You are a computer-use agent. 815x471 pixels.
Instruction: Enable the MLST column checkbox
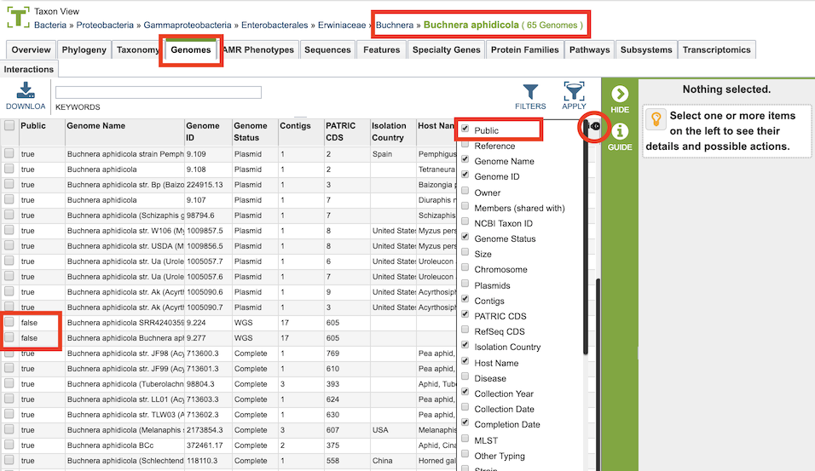tap(465, 439)
